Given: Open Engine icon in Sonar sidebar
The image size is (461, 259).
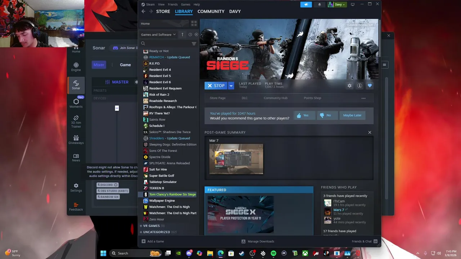Looking at the screenshot, I should [x=76, y=67].
